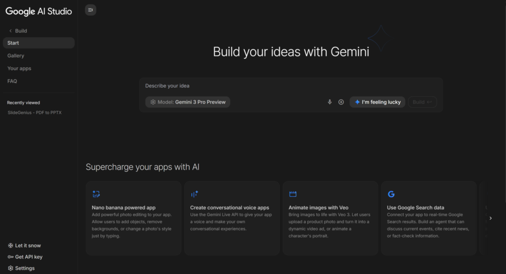This screenshot has height=274, width=506.
Task: Open the Gallery section in the sidebar
Action: pos(16,56)
